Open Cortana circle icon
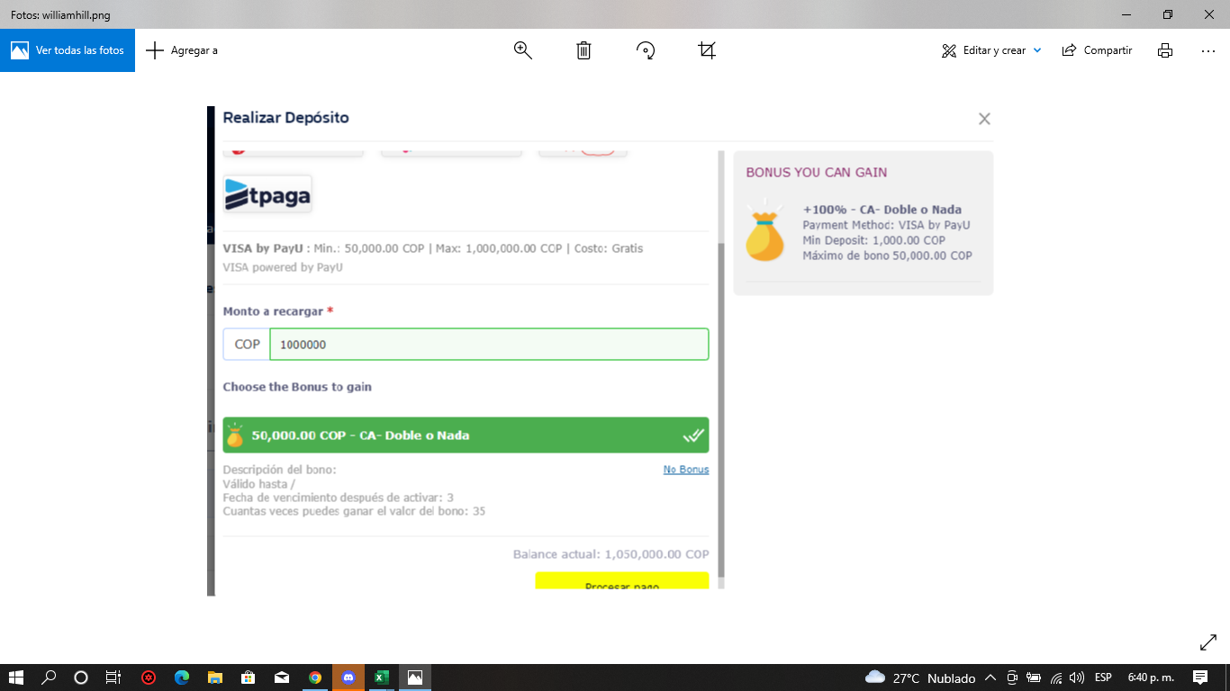Viewport: 1230px width, 691px height. [x=81, y=678]
